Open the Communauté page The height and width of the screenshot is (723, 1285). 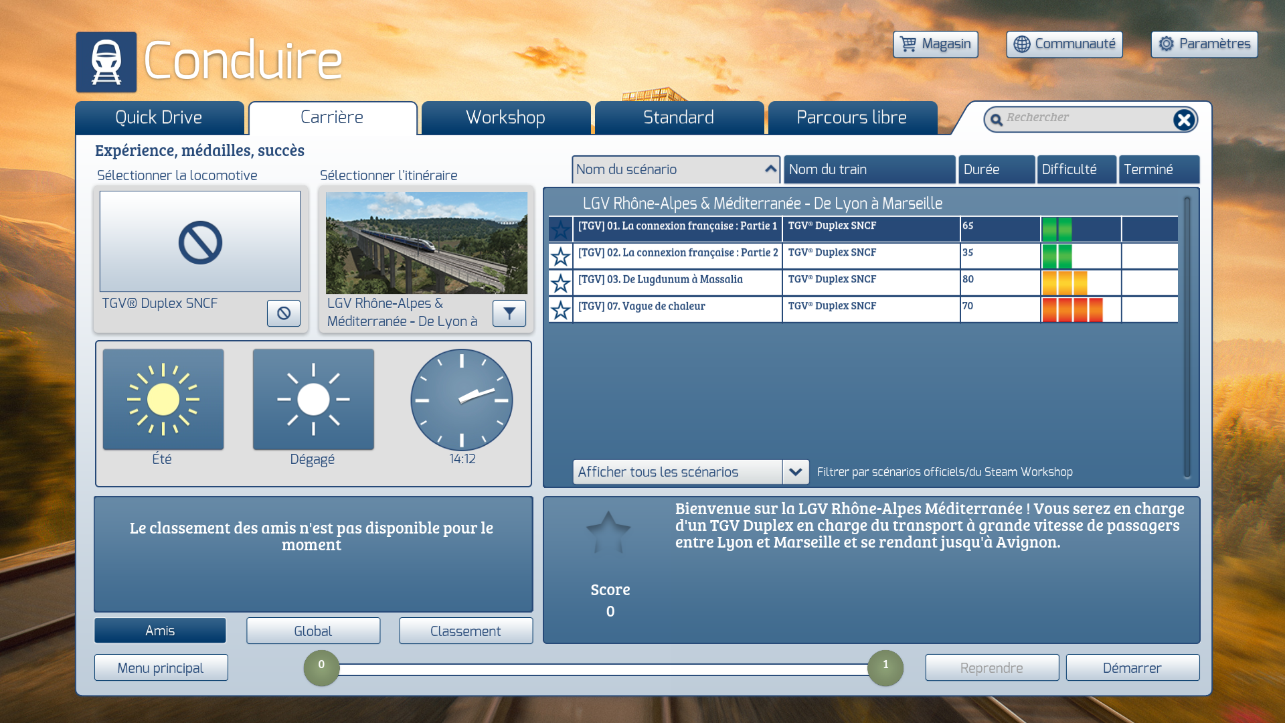tap(1065, 44)
